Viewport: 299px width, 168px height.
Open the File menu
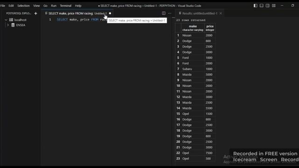3,6
